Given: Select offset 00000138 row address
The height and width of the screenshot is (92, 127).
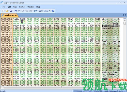Looking at the screenshot, I should (x=6, y=72).
